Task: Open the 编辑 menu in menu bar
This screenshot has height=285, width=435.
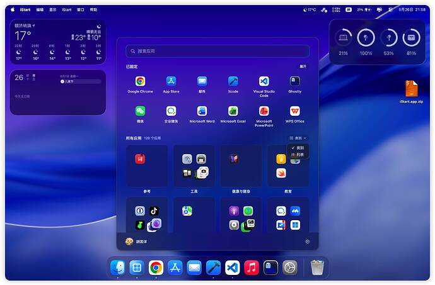Action: click(x=40, y=9)
